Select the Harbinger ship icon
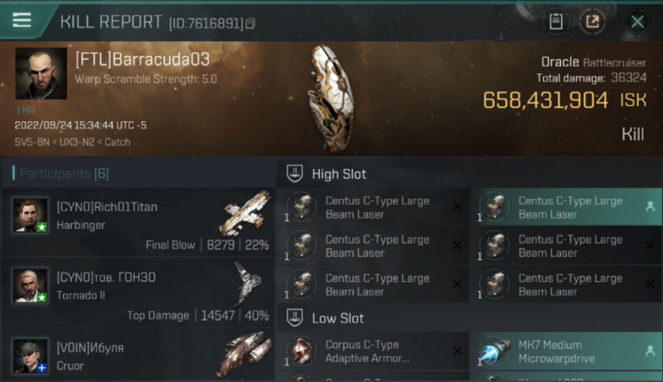 [x=244, y=213]
